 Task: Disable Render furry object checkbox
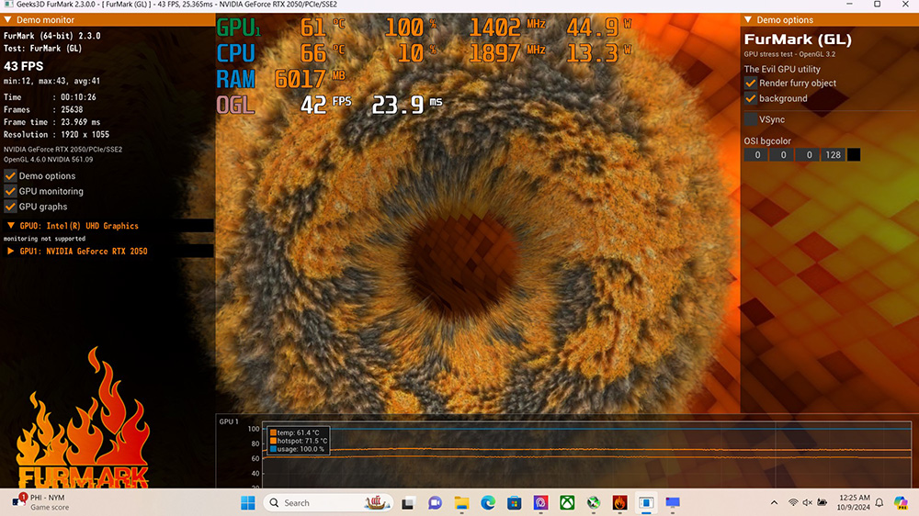[750, 84]
